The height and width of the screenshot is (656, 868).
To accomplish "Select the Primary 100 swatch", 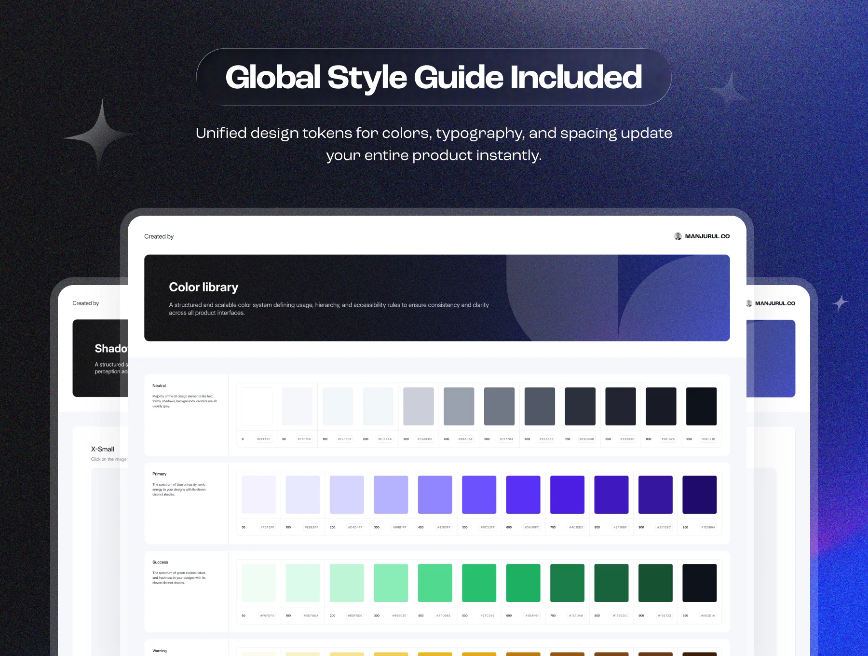I will [303, 494].
